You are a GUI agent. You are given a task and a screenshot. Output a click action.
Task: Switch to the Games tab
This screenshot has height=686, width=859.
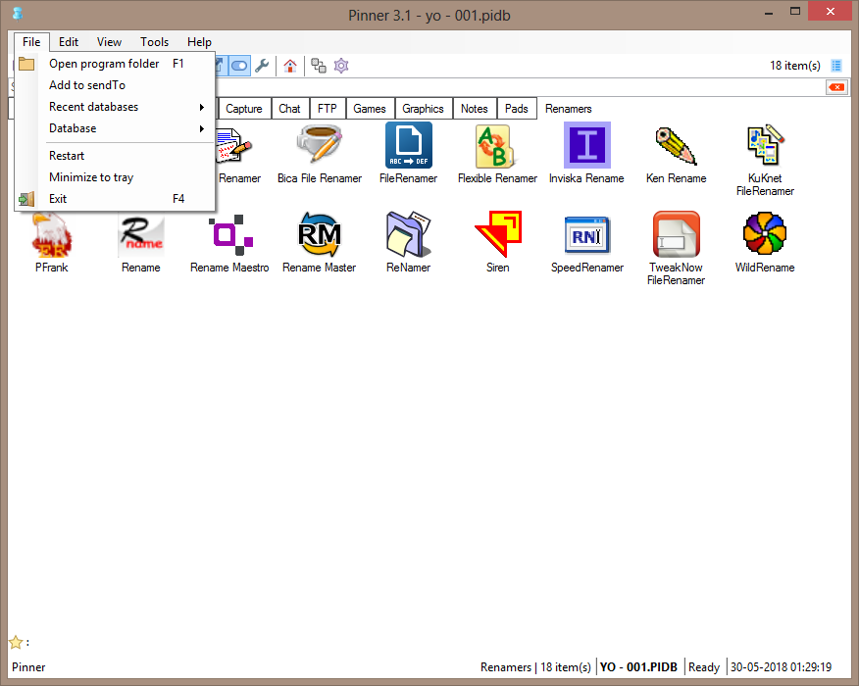point(370,109)
